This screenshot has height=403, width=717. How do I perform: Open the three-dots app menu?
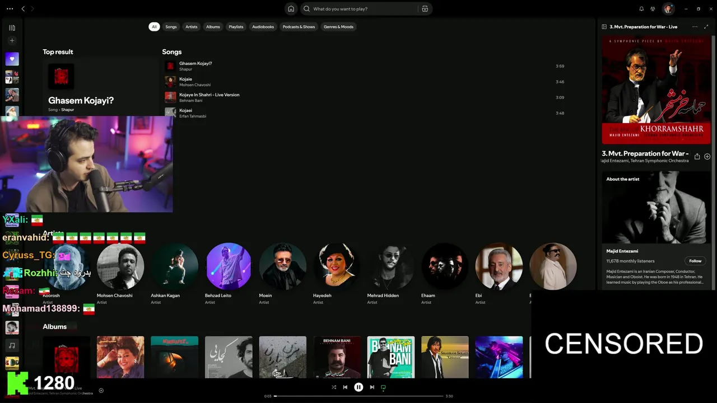10,9
